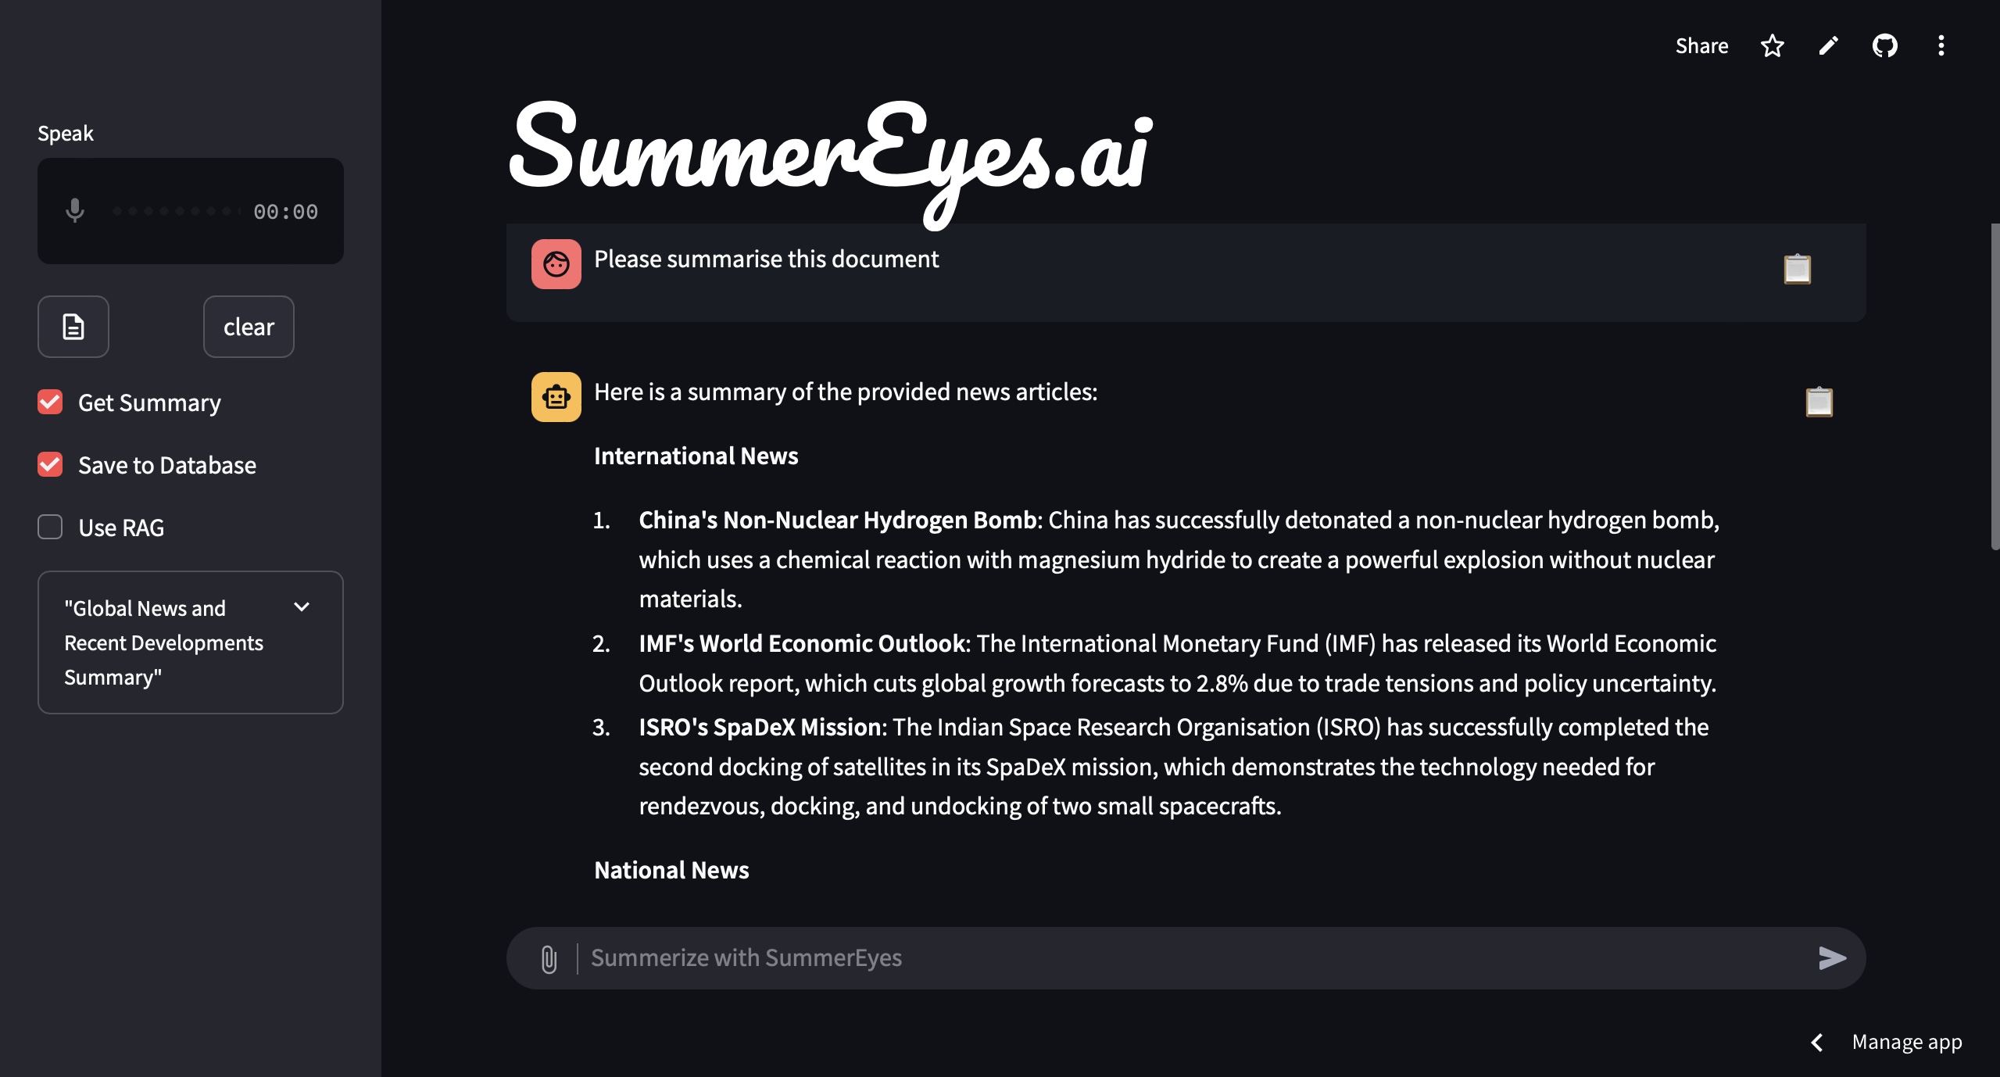Click the pencil edit icon in top bar
Viewport: 2000px width, 1077px height.
point(1828,46)
